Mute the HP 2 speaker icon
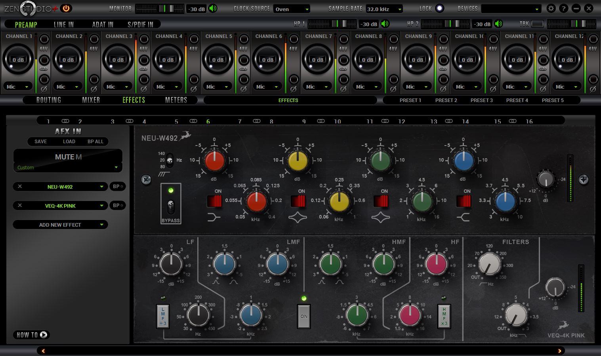 coord(499,24)
